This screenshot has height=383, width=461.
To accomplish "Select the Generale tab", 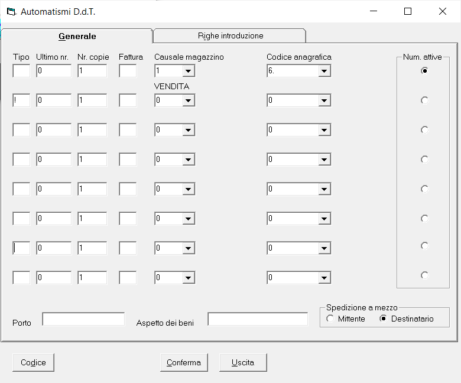I will pyautogui.click(x=77, y=36).
